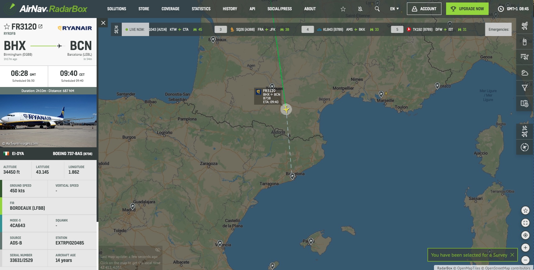Select ticker flight KL843 AMS to BKK
The height and width of the screenshot is (270, 534).
pos(348,30)
